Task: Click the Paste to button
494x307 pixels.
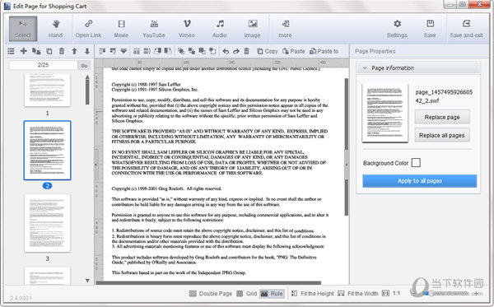Action: (324, 51)
